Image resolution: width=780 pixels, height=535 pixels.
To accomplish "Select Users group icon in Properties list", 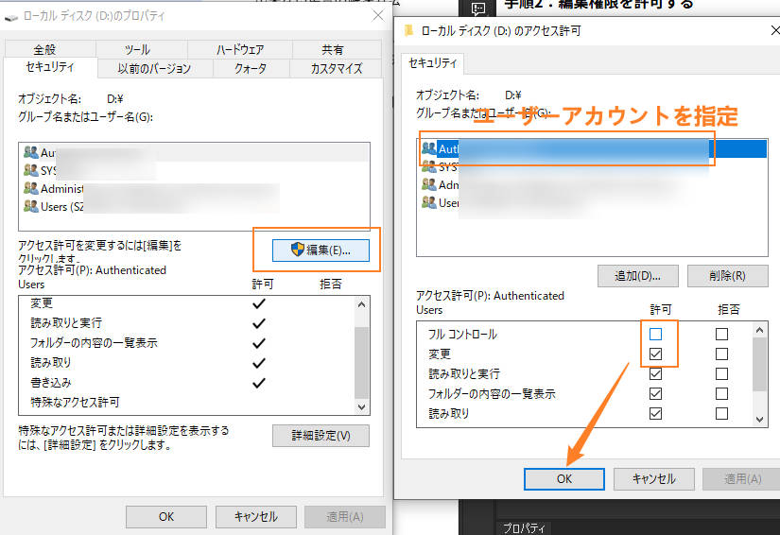I will pyautogui.click(x=31, y=206).
